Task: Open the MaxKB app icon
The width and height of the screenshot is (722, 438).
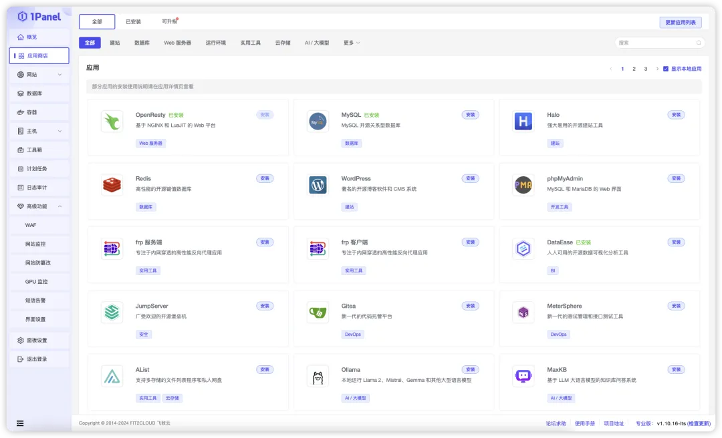Action: (523, 377)
